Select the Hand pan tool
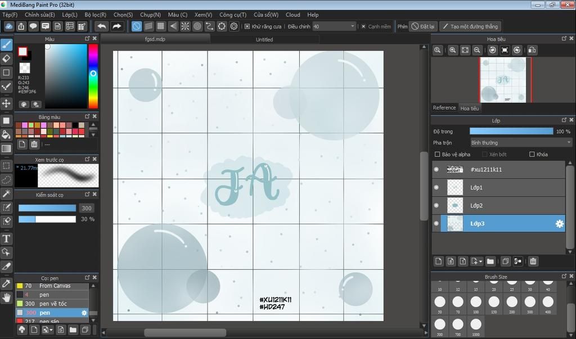Screen dimensions: 576x339 pos(7,297)
